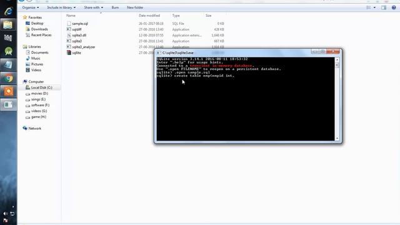Open the Pictures library
This screenshot has width=400, height=225.
(x=34, y=64)
